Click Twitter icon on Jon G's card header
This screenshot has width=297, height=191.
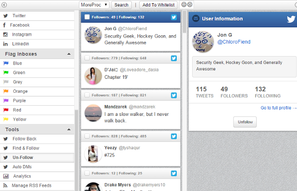(174, 17)
